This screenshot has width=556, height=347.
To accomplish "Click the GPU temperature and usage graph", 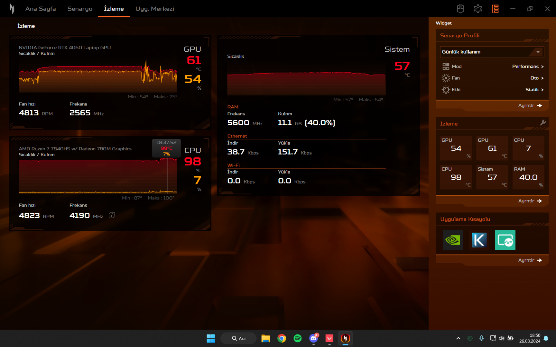I will [98, 76].
